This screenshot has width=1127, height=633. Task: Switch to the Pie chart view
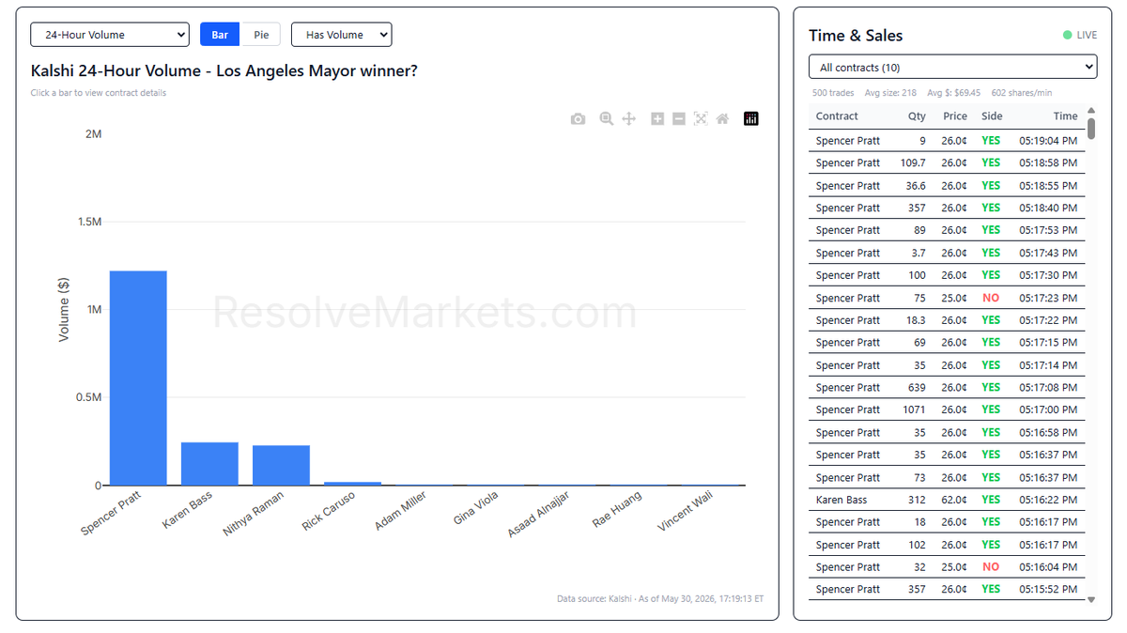pyautogui.click(x=261, y=35)
